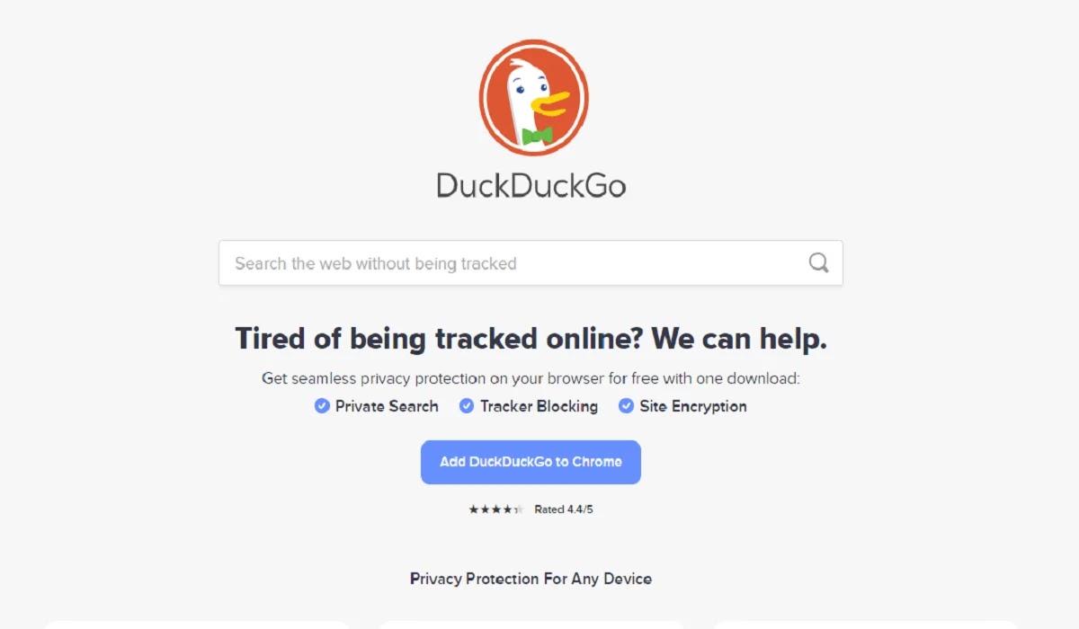The image size is (1079, 629).
Task: Open the middle device card at bottom
Action: click(531, 625)
